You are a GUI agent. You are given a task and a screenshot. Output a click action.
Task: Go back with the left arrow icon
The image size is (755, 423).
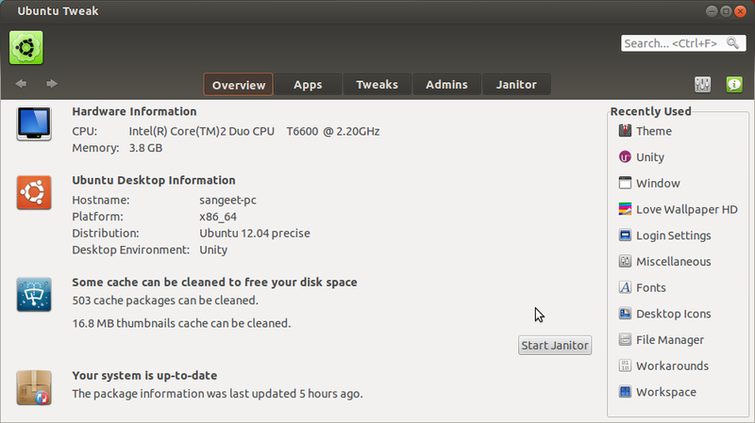tap(21, 84)
